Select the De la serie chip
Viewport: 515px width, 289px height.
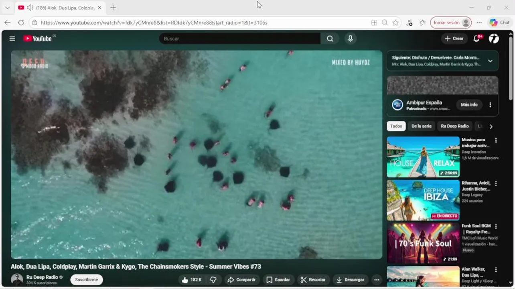[x=421, y=126]
